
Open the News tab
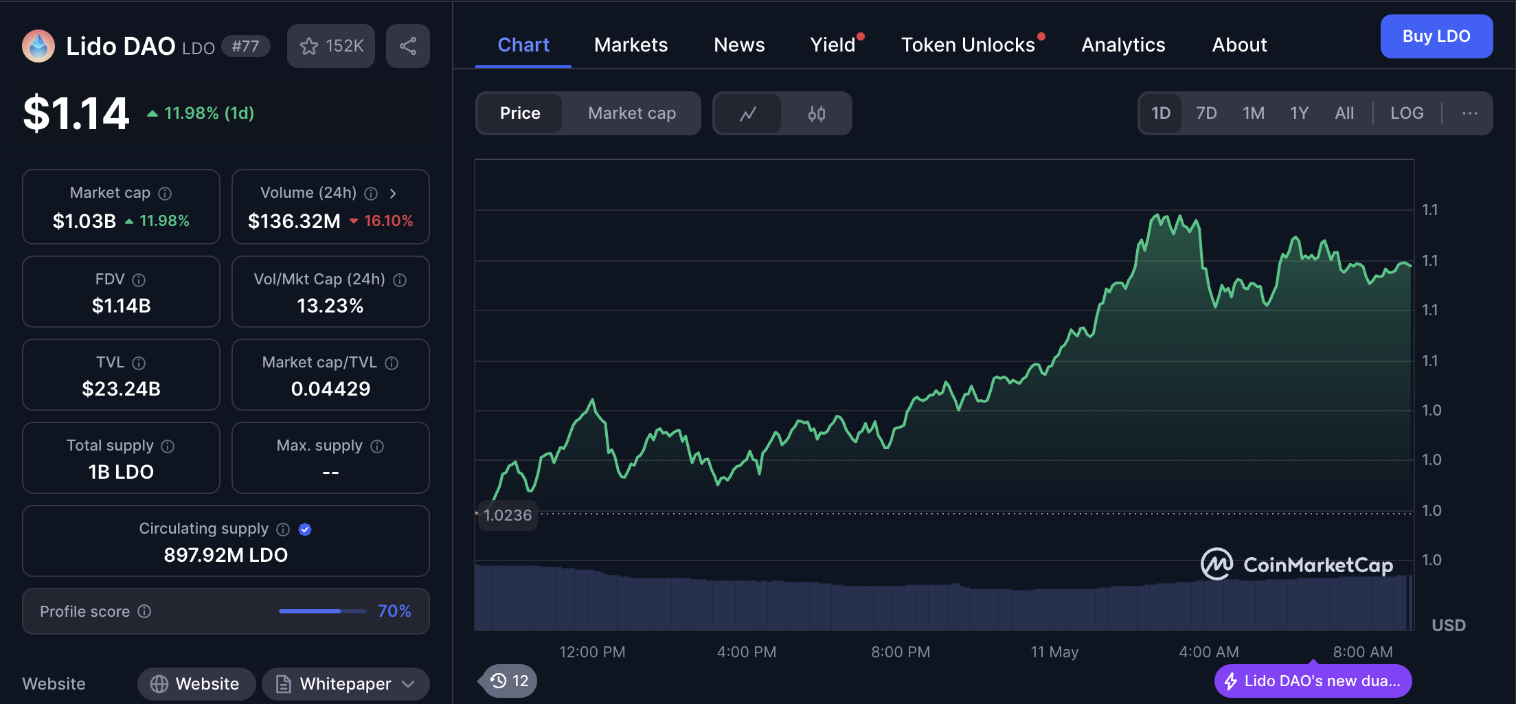[x=739, y=45]
